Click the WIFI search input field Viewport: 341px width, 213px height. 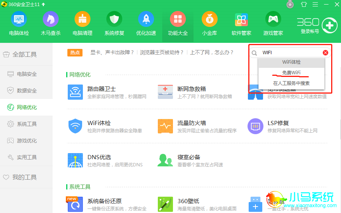point(290,53)
